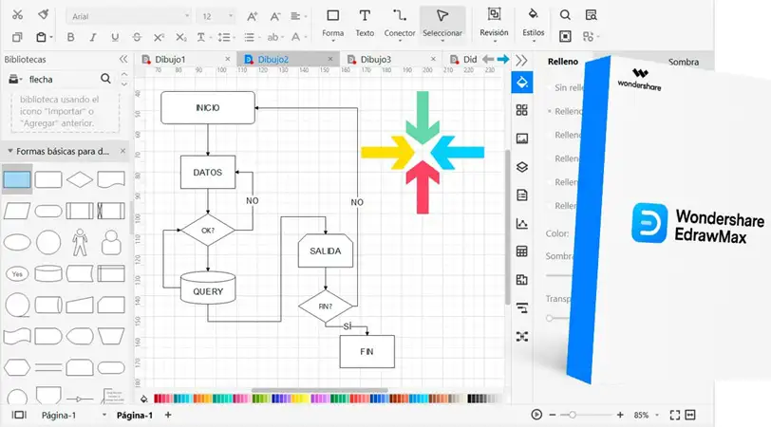Click the search magnifier icon in toolbar

(565, 15)
